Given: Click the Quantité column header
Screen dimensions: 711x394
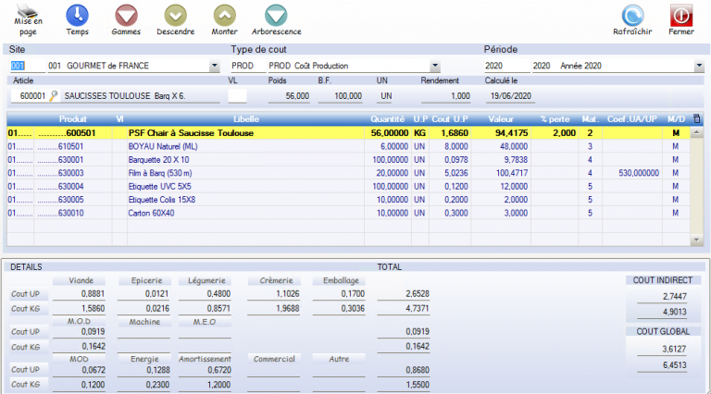Looking at the screenshot, I should (x=388, y=118).
